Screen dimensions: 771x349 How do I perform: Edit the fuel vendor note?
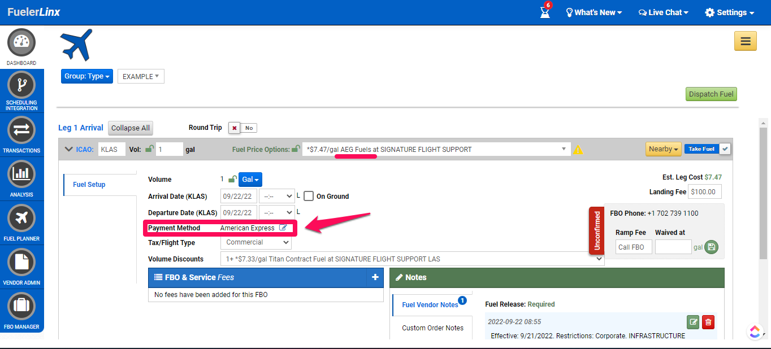click(693, 322)
